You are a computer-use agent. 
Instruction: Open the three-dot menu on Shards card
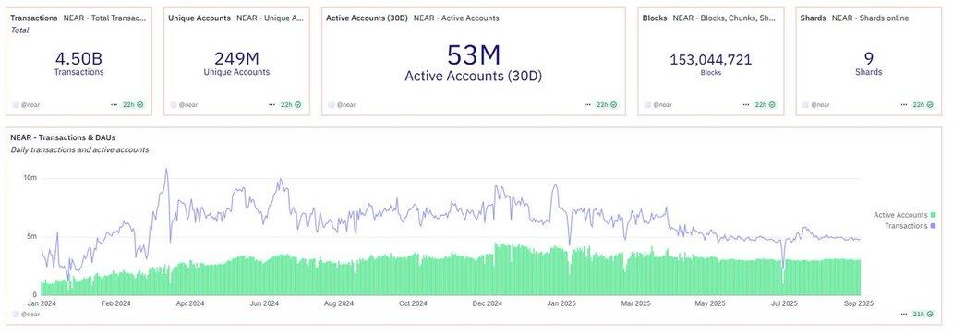tap(904, 104)
